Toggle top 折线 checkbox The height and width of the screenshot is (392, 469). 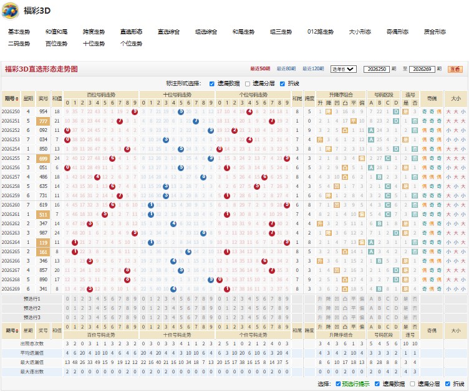point(282,84)
